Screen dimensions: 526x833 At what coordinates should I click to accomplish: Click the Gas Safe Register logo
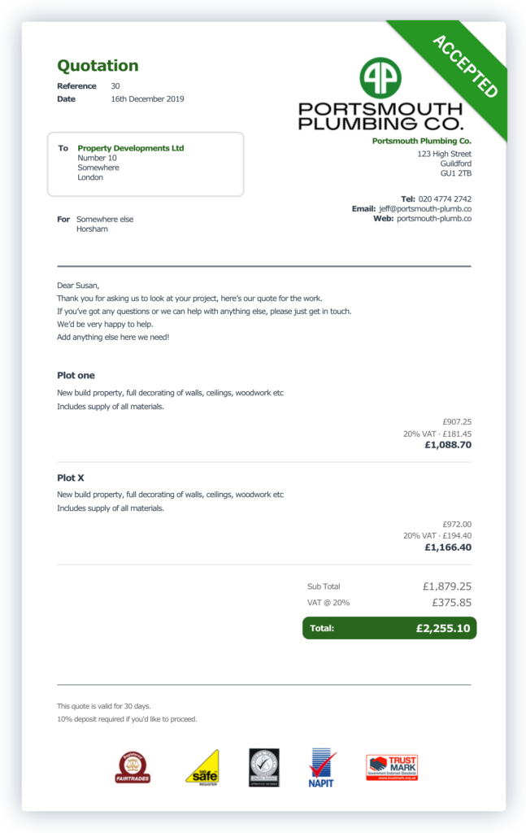point(202,768)
